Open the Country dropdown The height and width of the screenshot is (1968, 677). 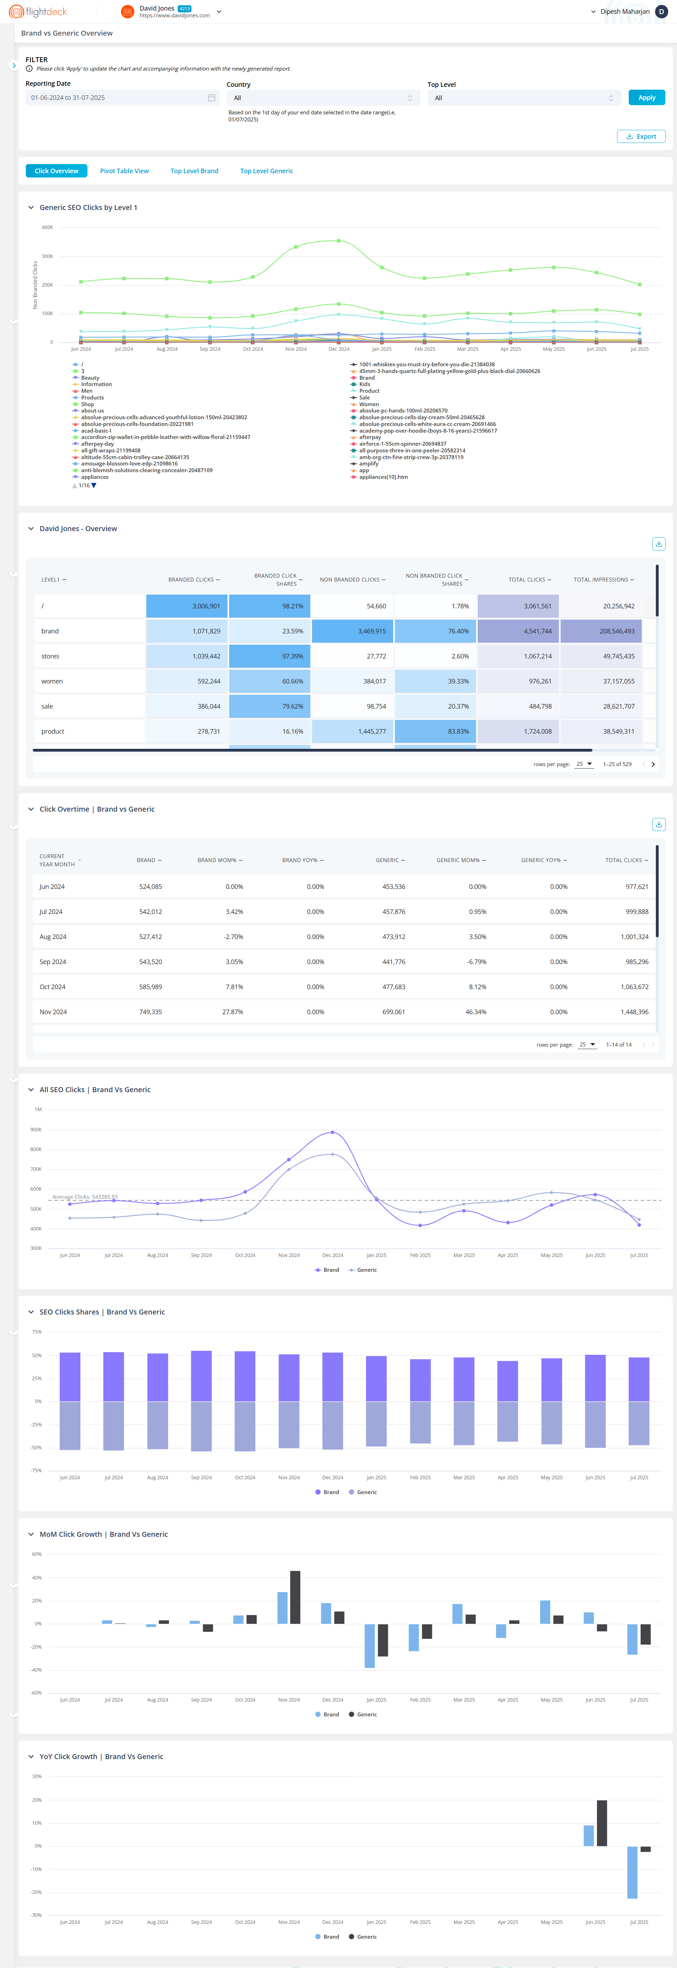pos(323,98)
